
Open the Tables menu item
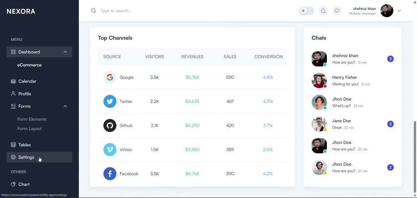point(39,145)
